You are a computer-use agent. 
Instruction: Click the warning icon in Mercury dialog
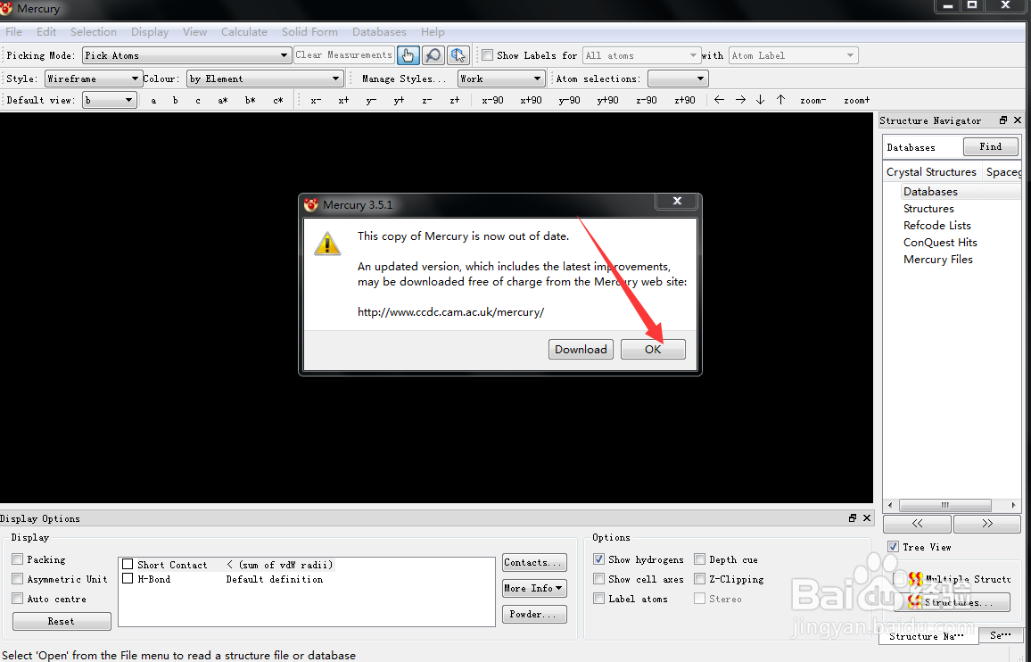tap(326, 244)
